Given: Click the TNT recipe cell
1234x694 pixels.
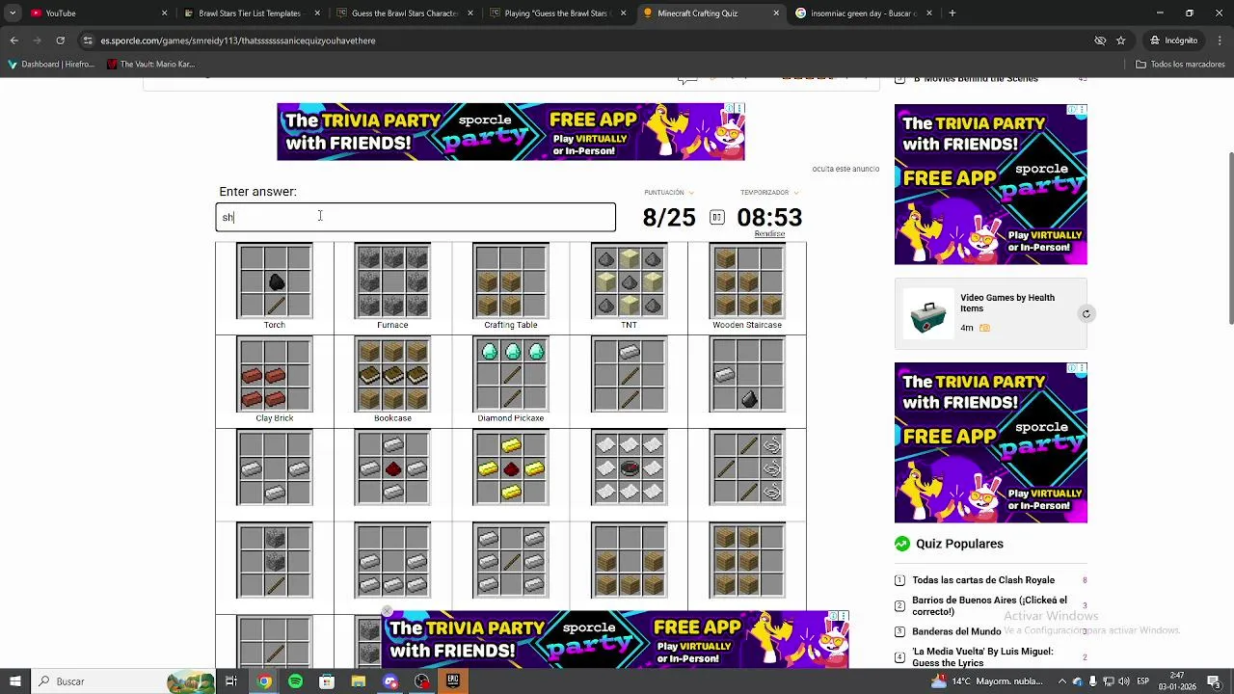Looking at the screenshot, I should pyautogui.click(x=629, y=287).
